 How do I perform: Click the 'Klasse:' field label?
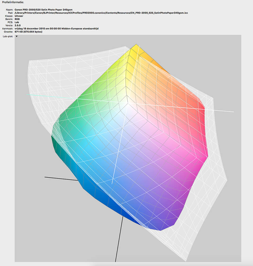point(9,16)
